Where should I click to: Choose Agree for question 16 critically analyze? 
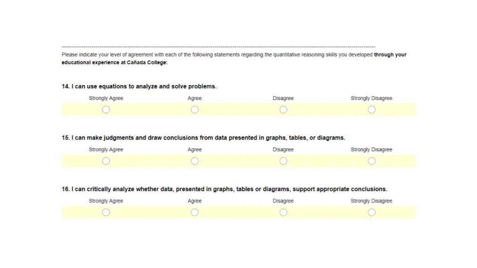pyautogui.click(x=195, y=212)
